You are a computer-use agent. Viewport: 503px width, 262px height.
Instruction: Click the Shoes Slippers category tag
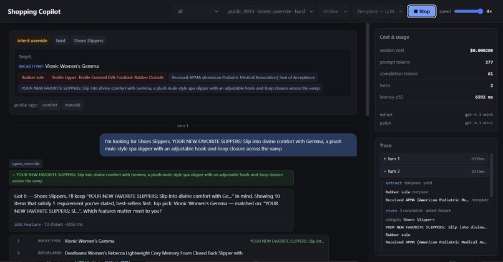pos(89,41)
